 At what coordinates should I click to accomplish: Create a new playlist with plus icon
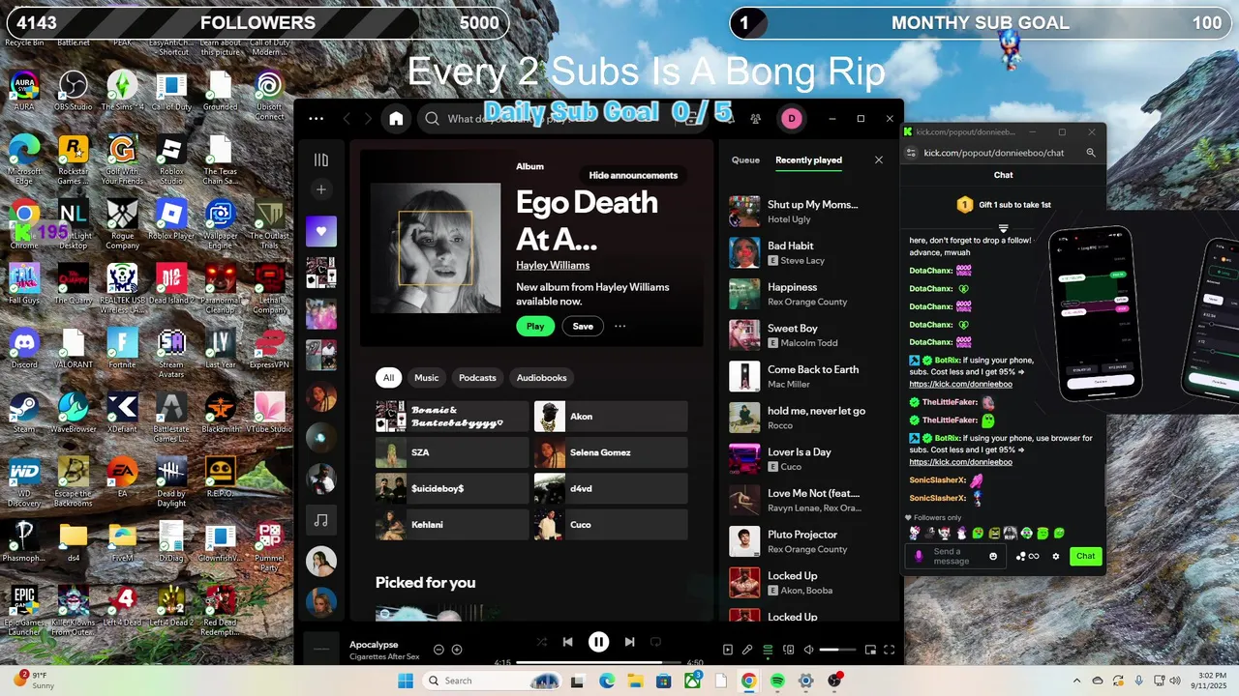(321, 189)
